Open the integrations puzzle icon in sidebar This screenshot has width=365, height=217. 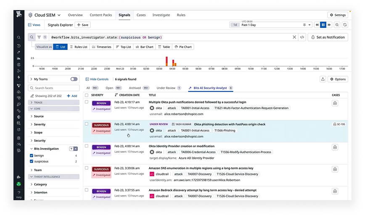click(19, 177)
